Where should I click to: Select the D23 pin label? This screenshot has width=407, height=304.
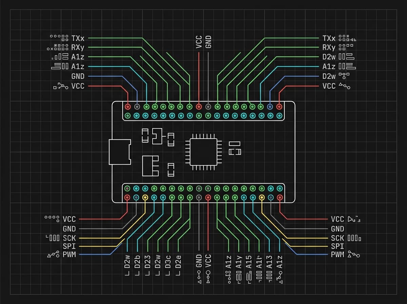[x=148, y=262]
